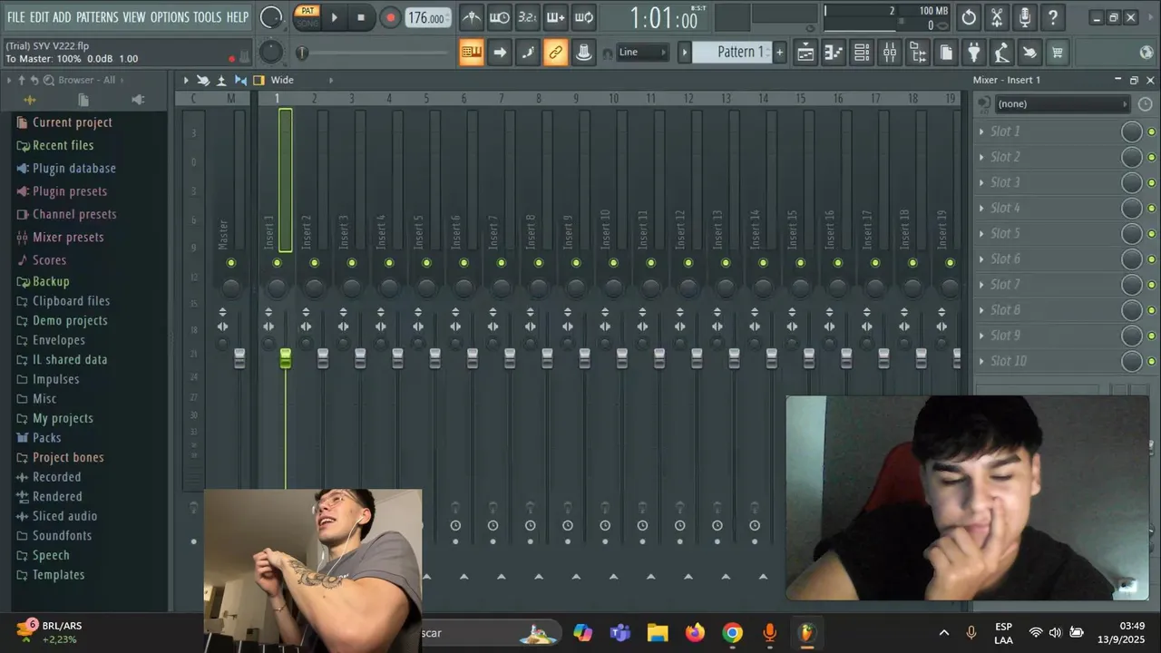Open the PATTERNS menu

click(97, 17)
